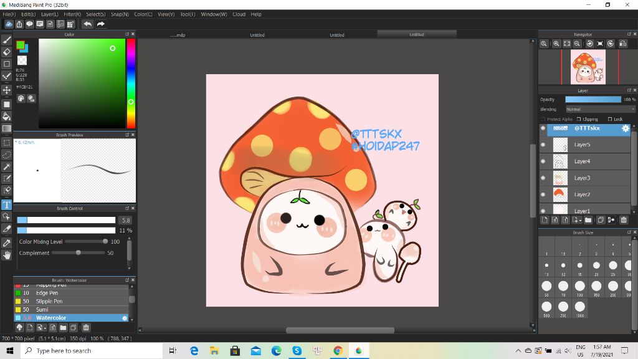Duplicate layer using the Layer panel icon
Image resolution: width=638 pixels, height=359 pixels.
(601, 220)
